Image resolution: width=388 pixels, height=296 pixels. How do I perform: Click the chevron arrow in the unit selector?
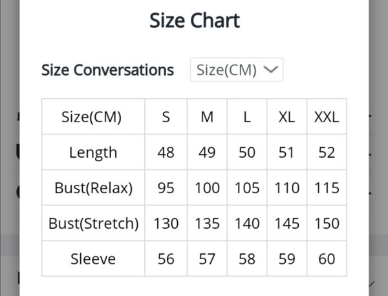[272, 70]
